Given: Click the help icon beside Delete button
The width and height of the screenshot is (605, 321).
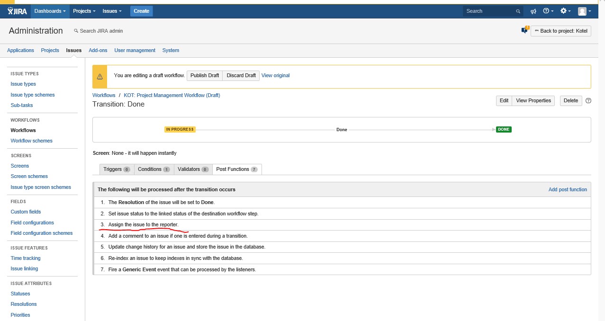Looking at the screenshot, I should click(588, 100).
